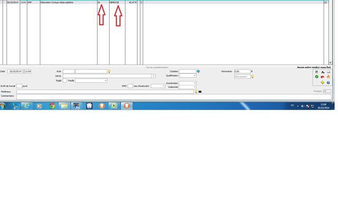The width and height of the screenshot is (338, 211).
Task: Click the black color swatch next to Matériaux
Action: pos(200,92)
